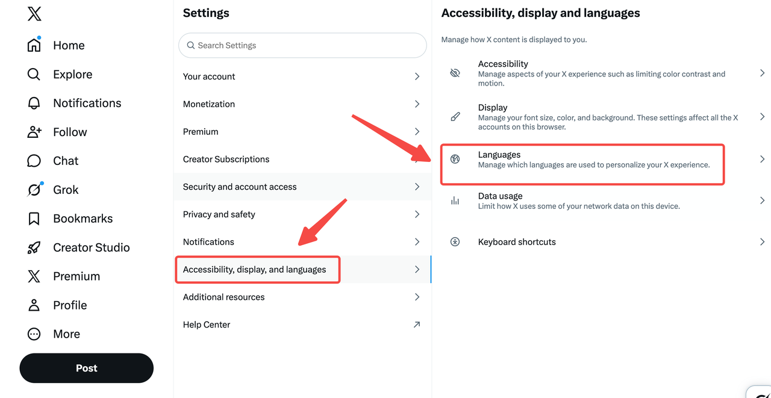Click the X logo icon
This screenshot has width=771, height=398.
tap(34, 14)
